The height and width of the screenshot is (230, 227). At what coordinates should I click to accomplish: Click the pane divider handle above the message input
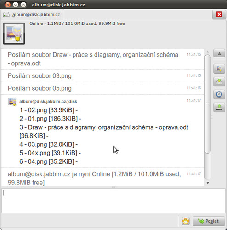pyautogui.click(x=113, y=187)
